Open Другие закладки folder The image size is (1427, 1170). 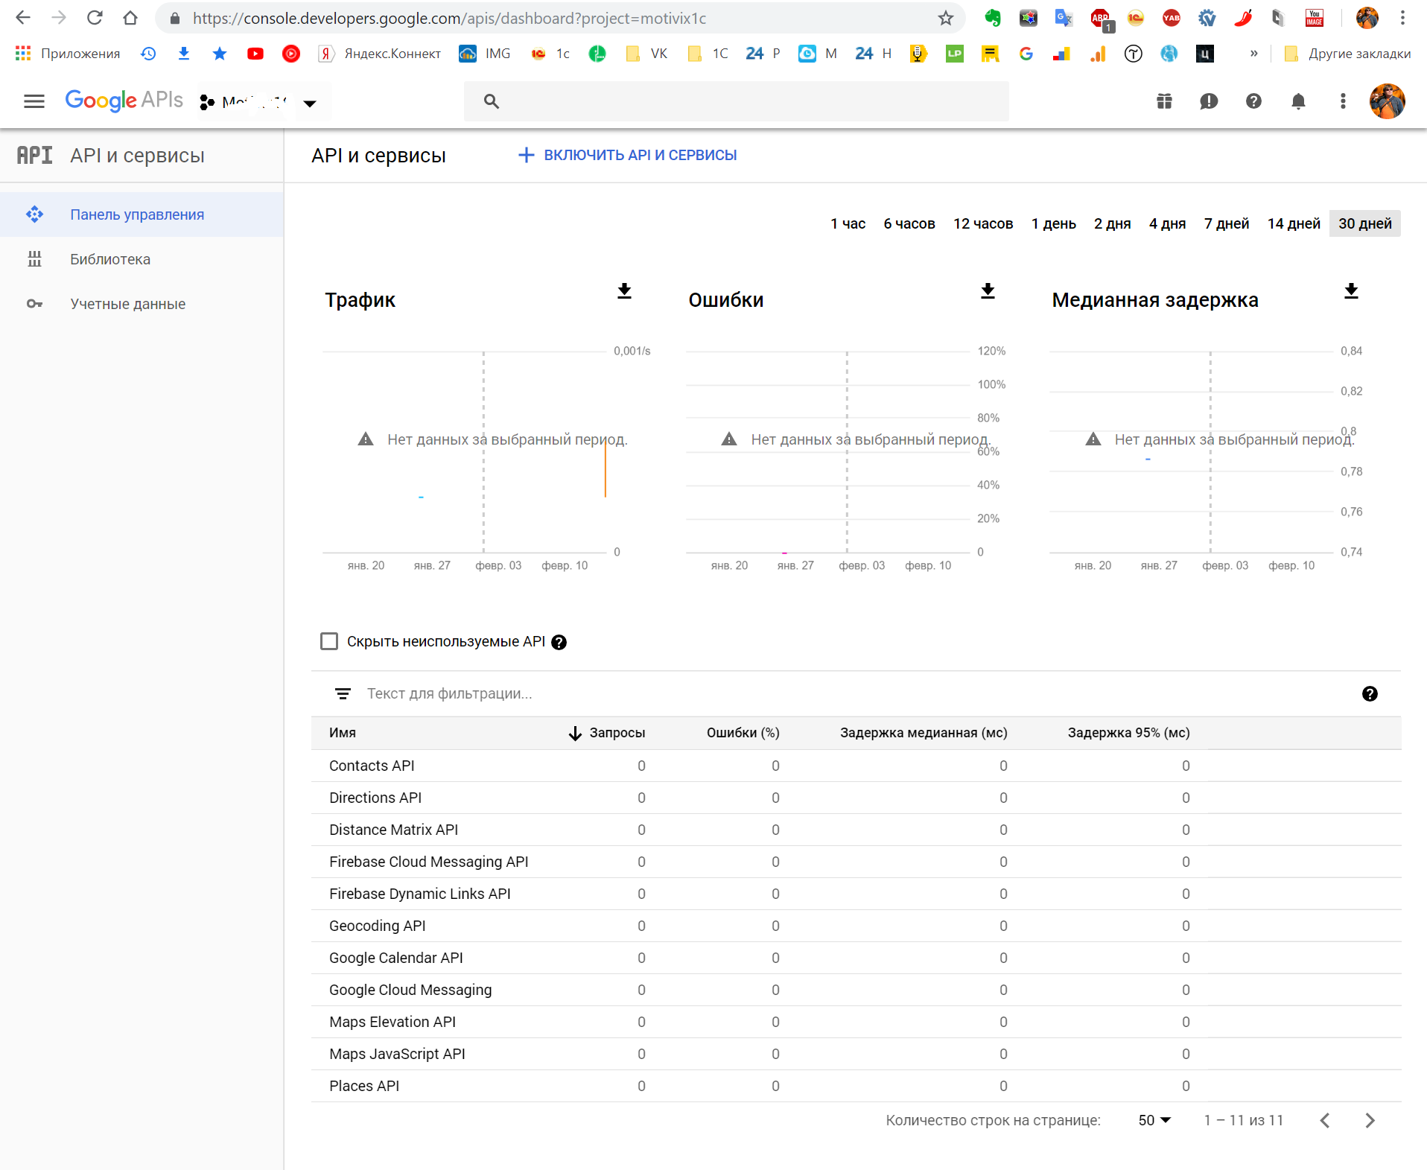click(1347, 54)
